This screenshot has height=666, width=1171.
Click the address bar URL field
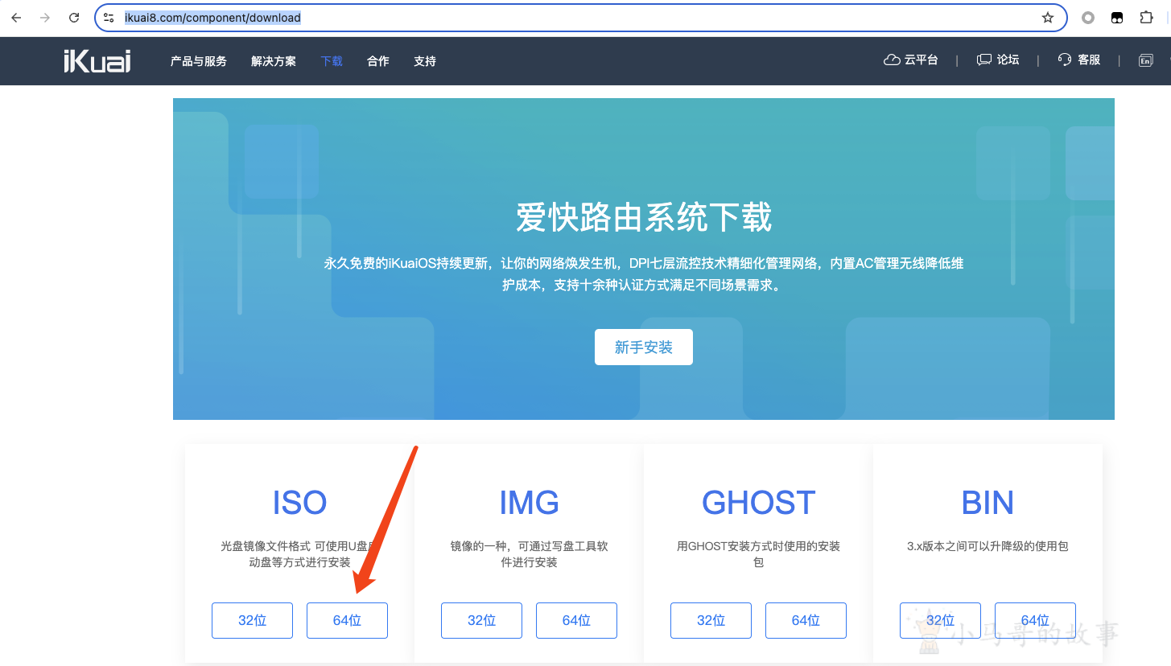(579, 18)
